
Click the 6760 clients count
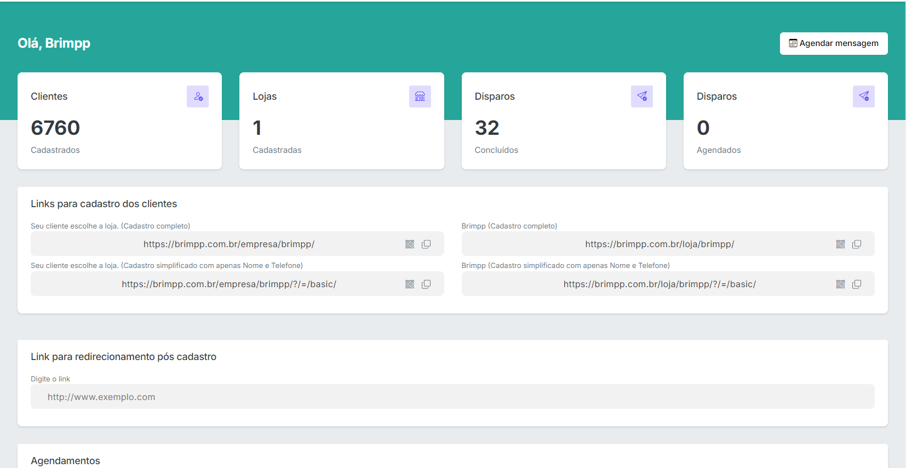point(55,128)
